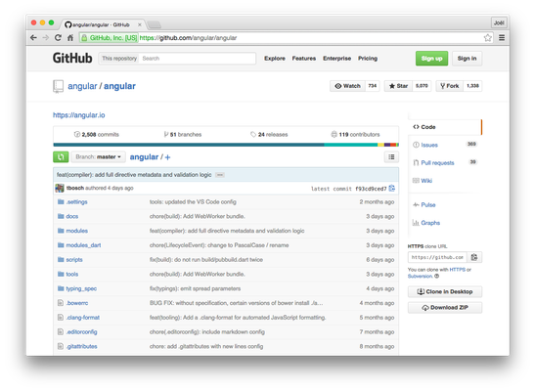
Task: Click the repository book icon
Action: [x=59, y=86]
